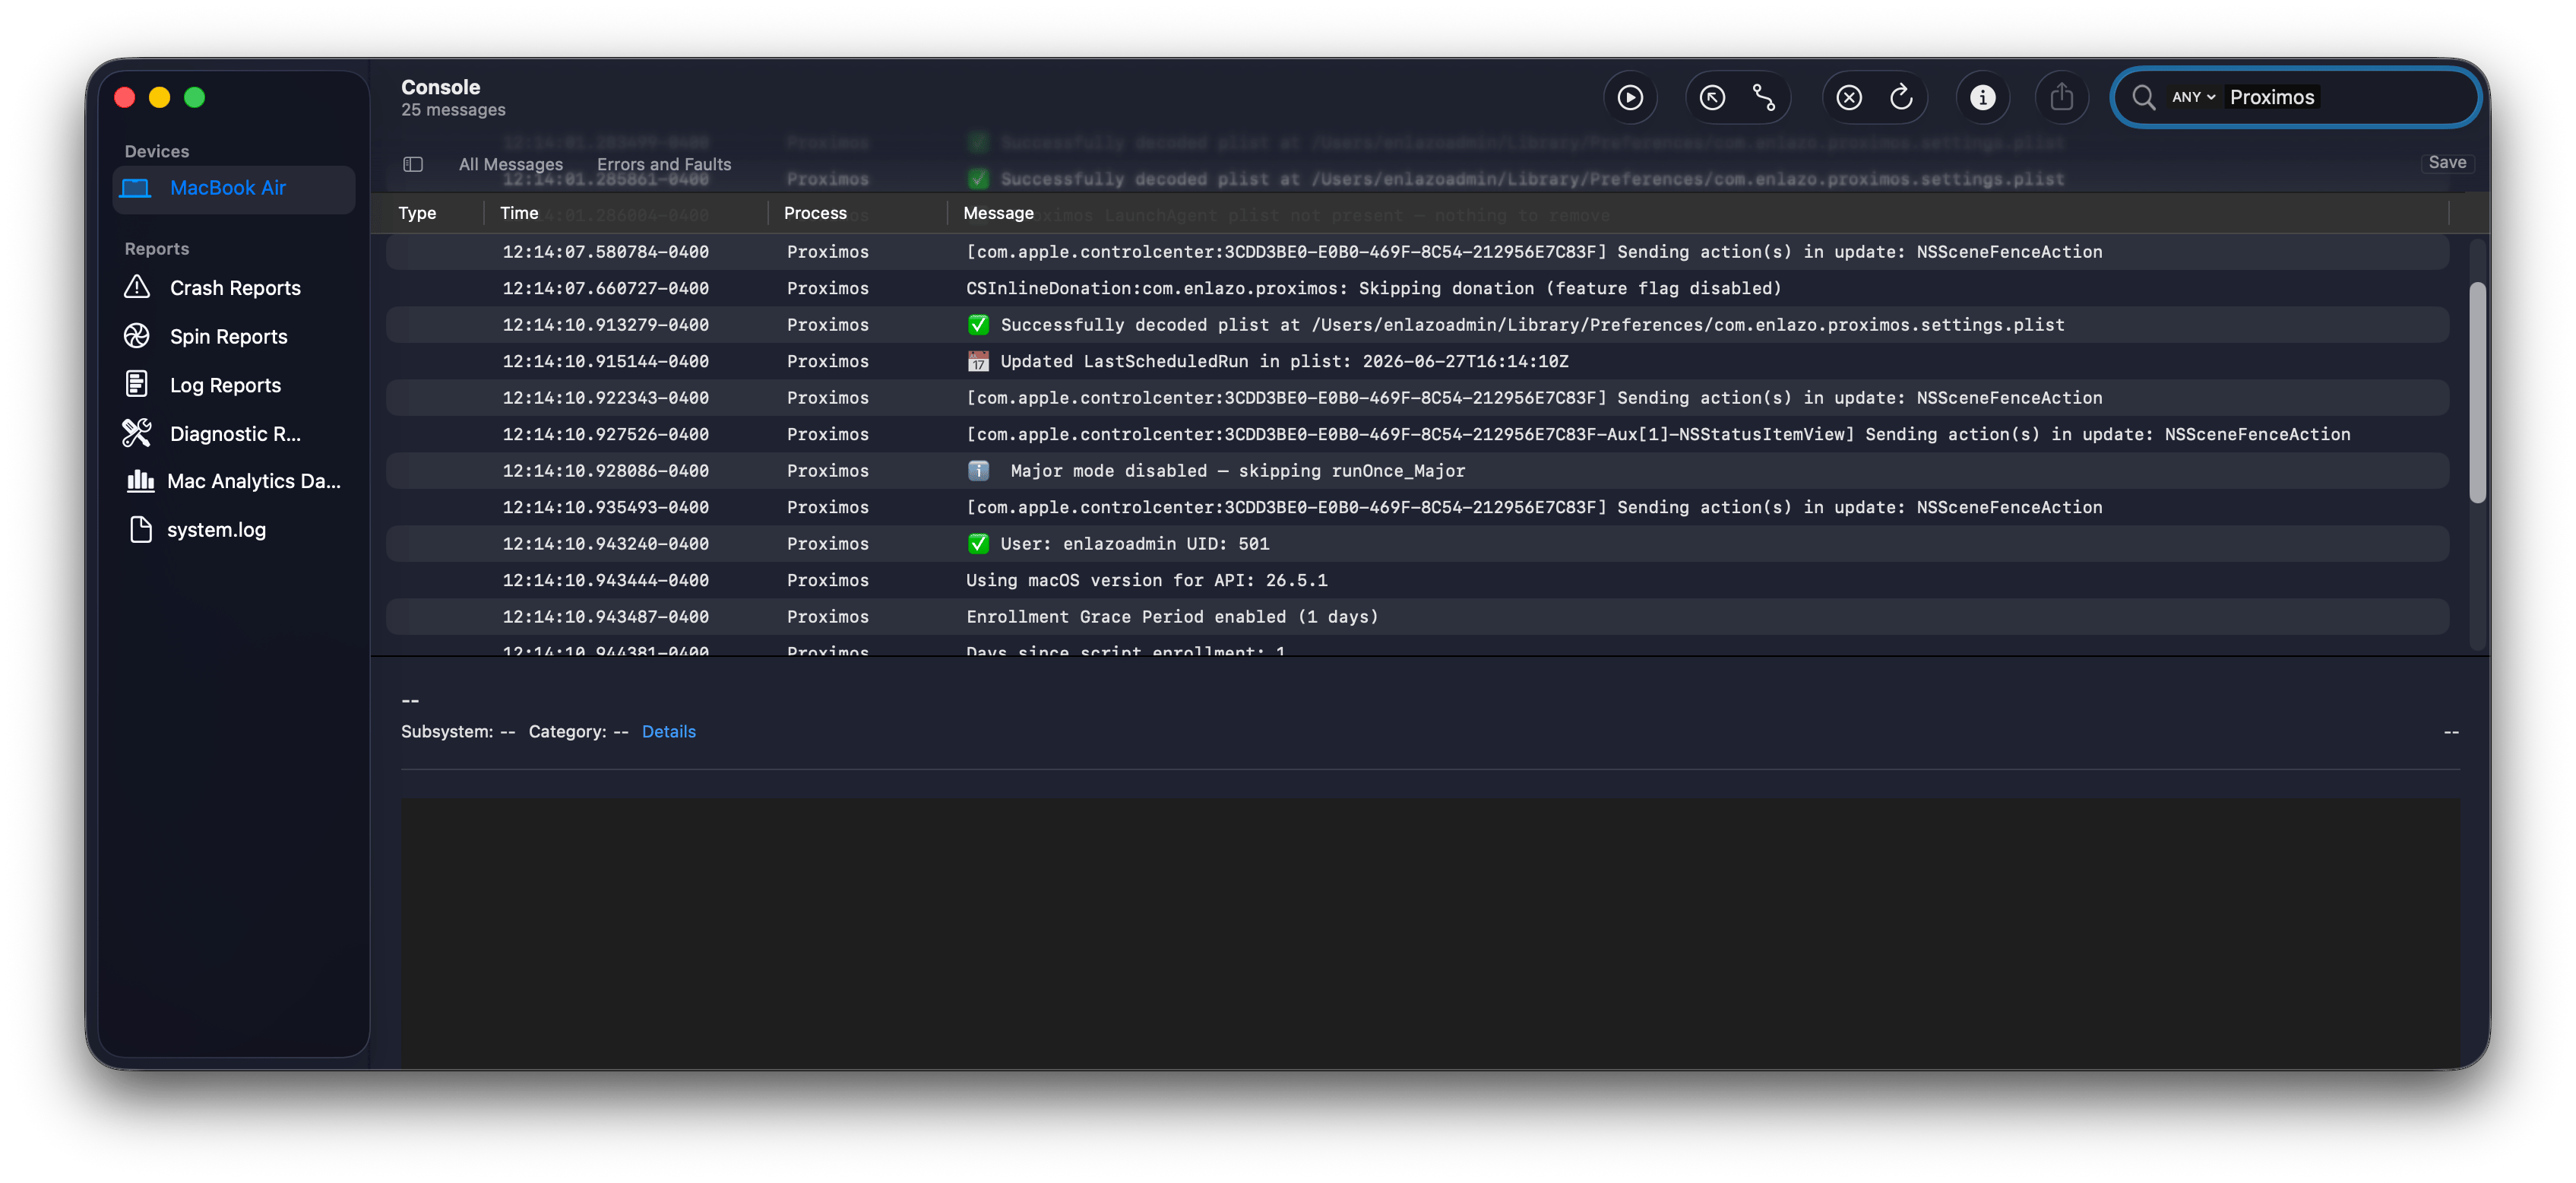Click the Diagnostic Reports tools icon
2576x1183 pixels.
point(137,433)
